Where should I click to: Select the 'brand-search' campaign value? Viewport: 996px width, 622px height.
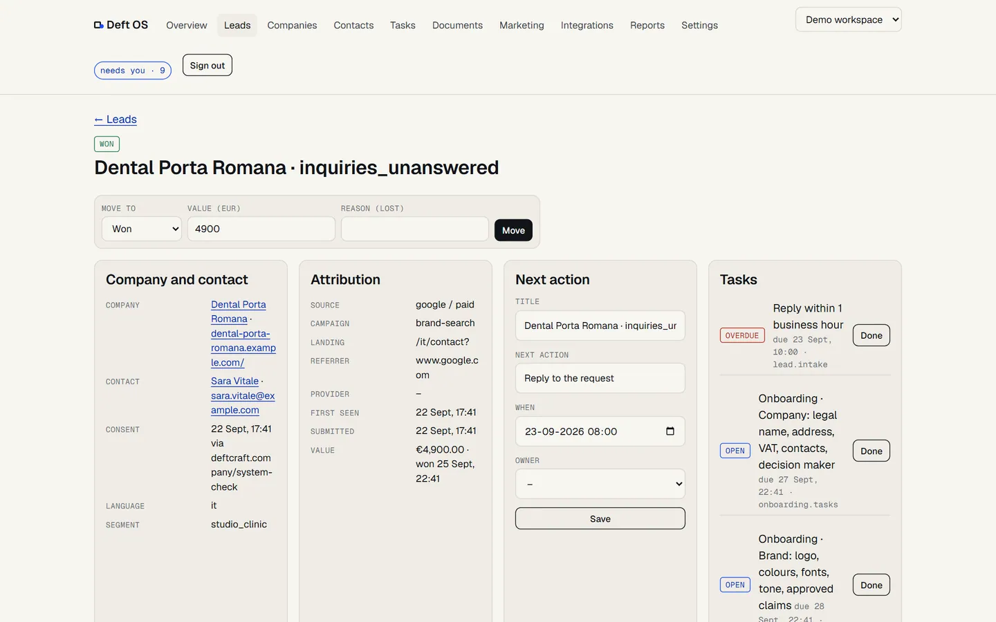coord(445,323)
